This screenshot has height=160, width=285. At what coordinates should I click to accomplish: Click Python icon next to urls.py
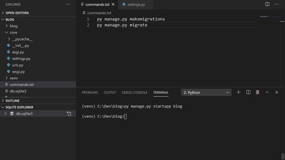point(8,65)
